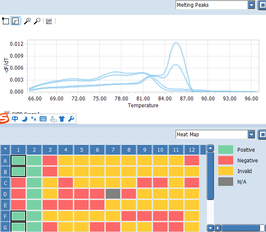Toggle Sogou punctuation mode icon
266x232 pixels.
33,119
